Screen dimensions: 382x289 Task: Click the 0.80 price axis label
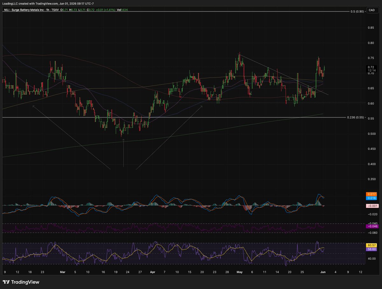371,43
